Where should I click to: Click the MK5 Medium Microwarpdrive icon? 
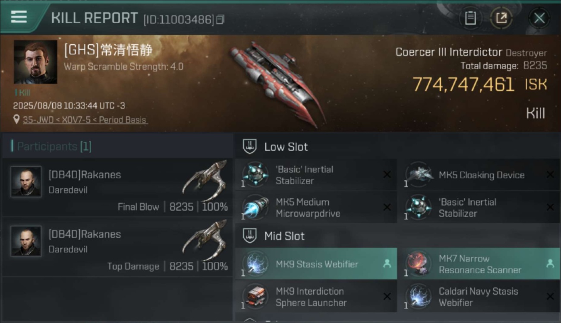click(255, 207)
